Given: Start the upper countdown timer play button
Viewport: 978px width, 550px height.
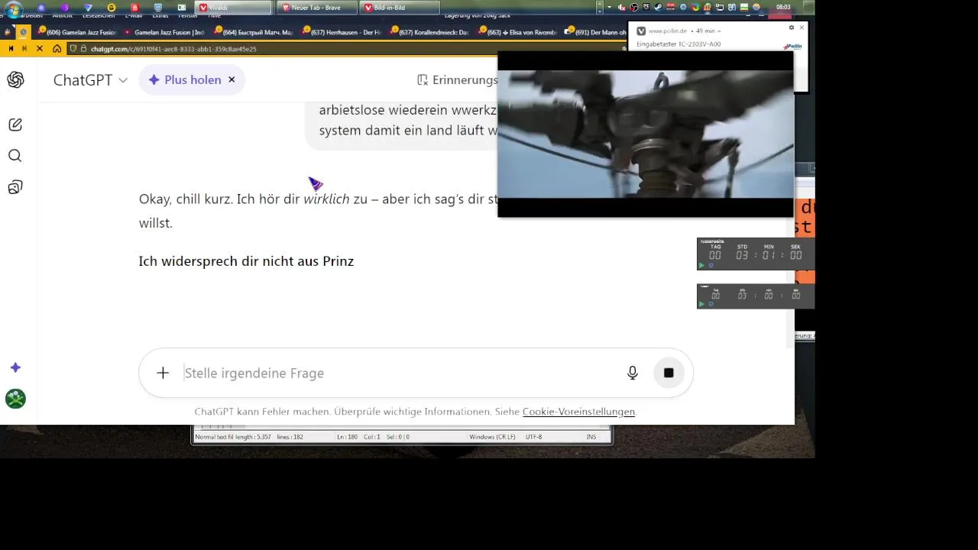Looking at the screenshot, I should (x=702, y=265).
